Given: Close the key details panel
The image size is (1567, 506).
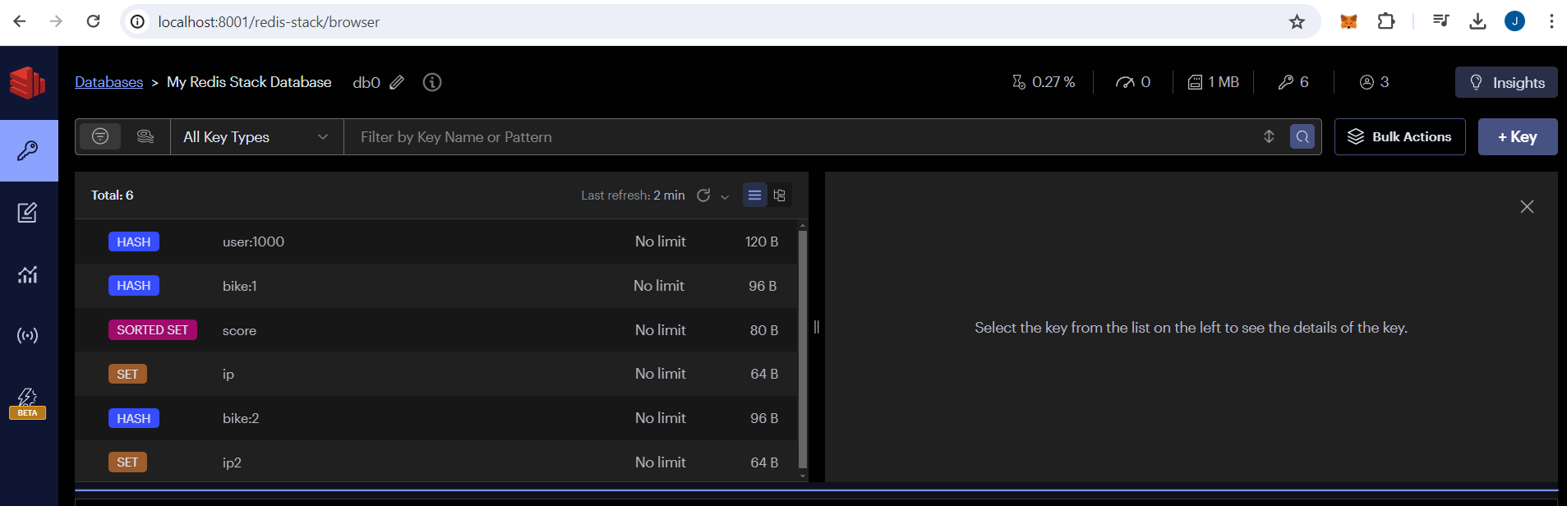Looking at the screenshot, I should click(x=1527, y=207).
